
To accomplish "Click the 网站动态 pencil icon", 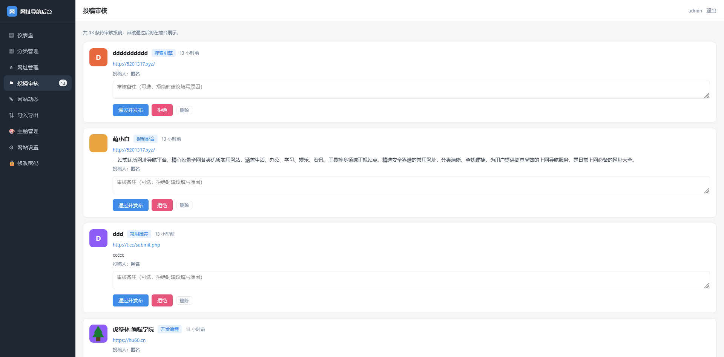I will click(x=11, y=99).
